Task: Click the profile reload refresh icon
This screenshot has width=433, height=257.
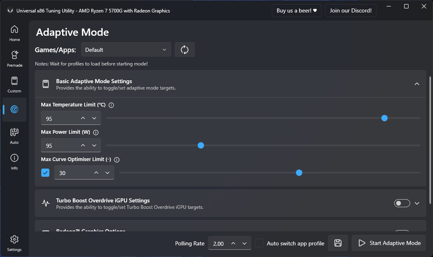Action: pyautogui.click(x=185, y=49)
